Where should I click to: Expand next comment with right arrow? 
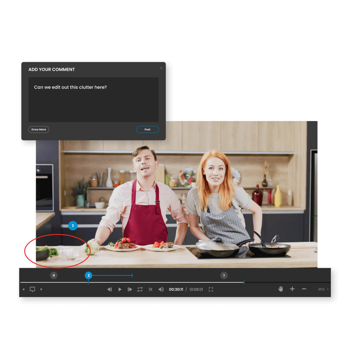tap(41, 289)
